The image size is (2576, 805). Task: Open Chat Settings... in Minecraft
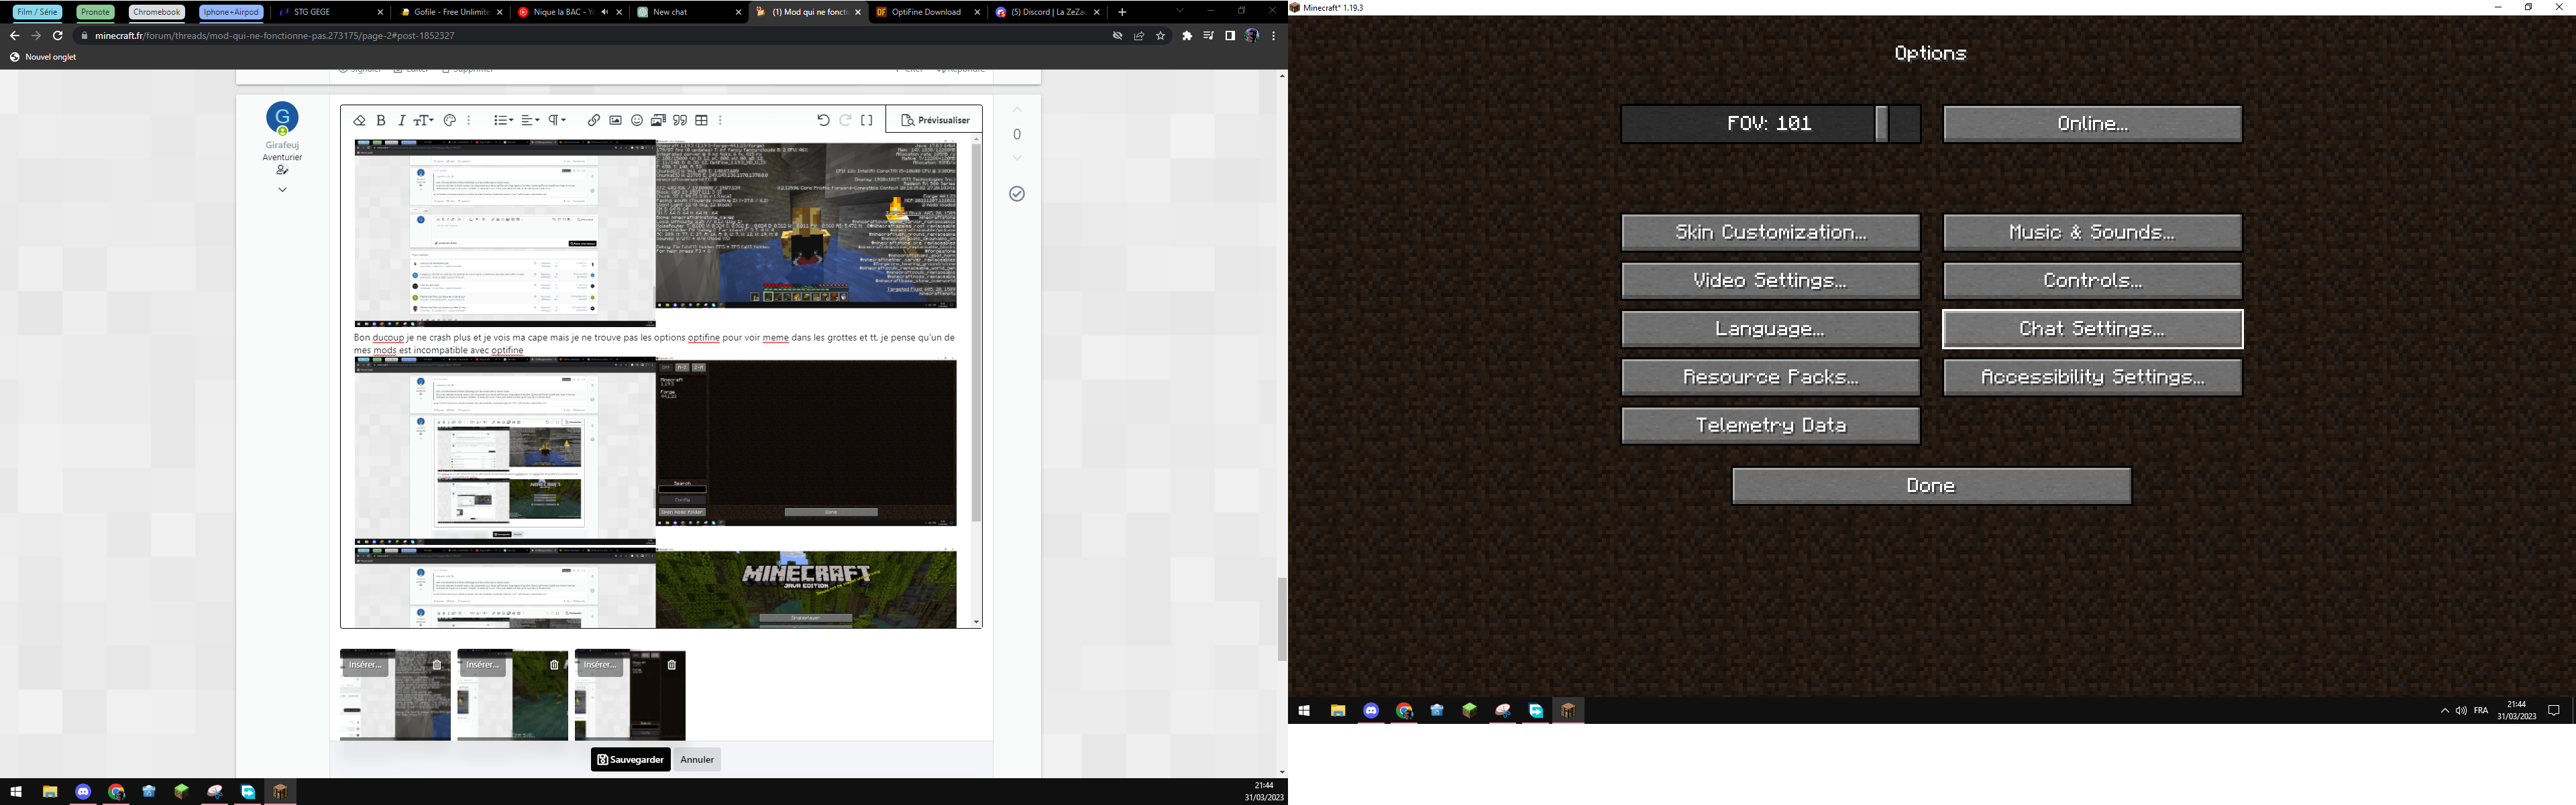click(x=2092, y=328)
